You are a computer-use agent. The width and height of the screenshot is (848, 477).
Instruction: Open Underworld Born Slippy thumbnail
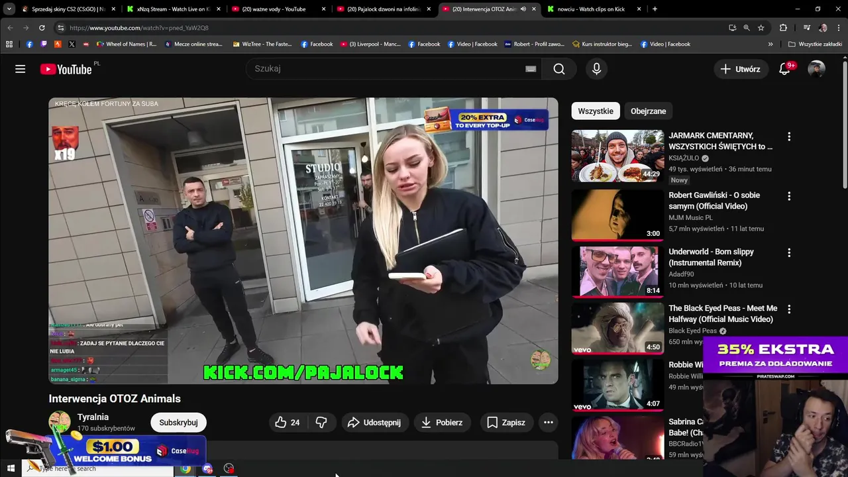point(617,272)
